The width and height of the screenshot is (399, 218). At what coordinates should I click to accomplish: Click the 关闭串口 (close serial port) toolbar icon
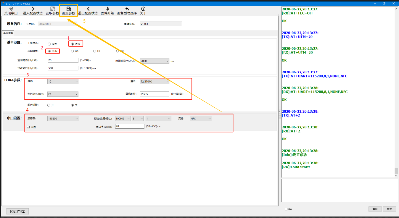click(x=11, y=9)
